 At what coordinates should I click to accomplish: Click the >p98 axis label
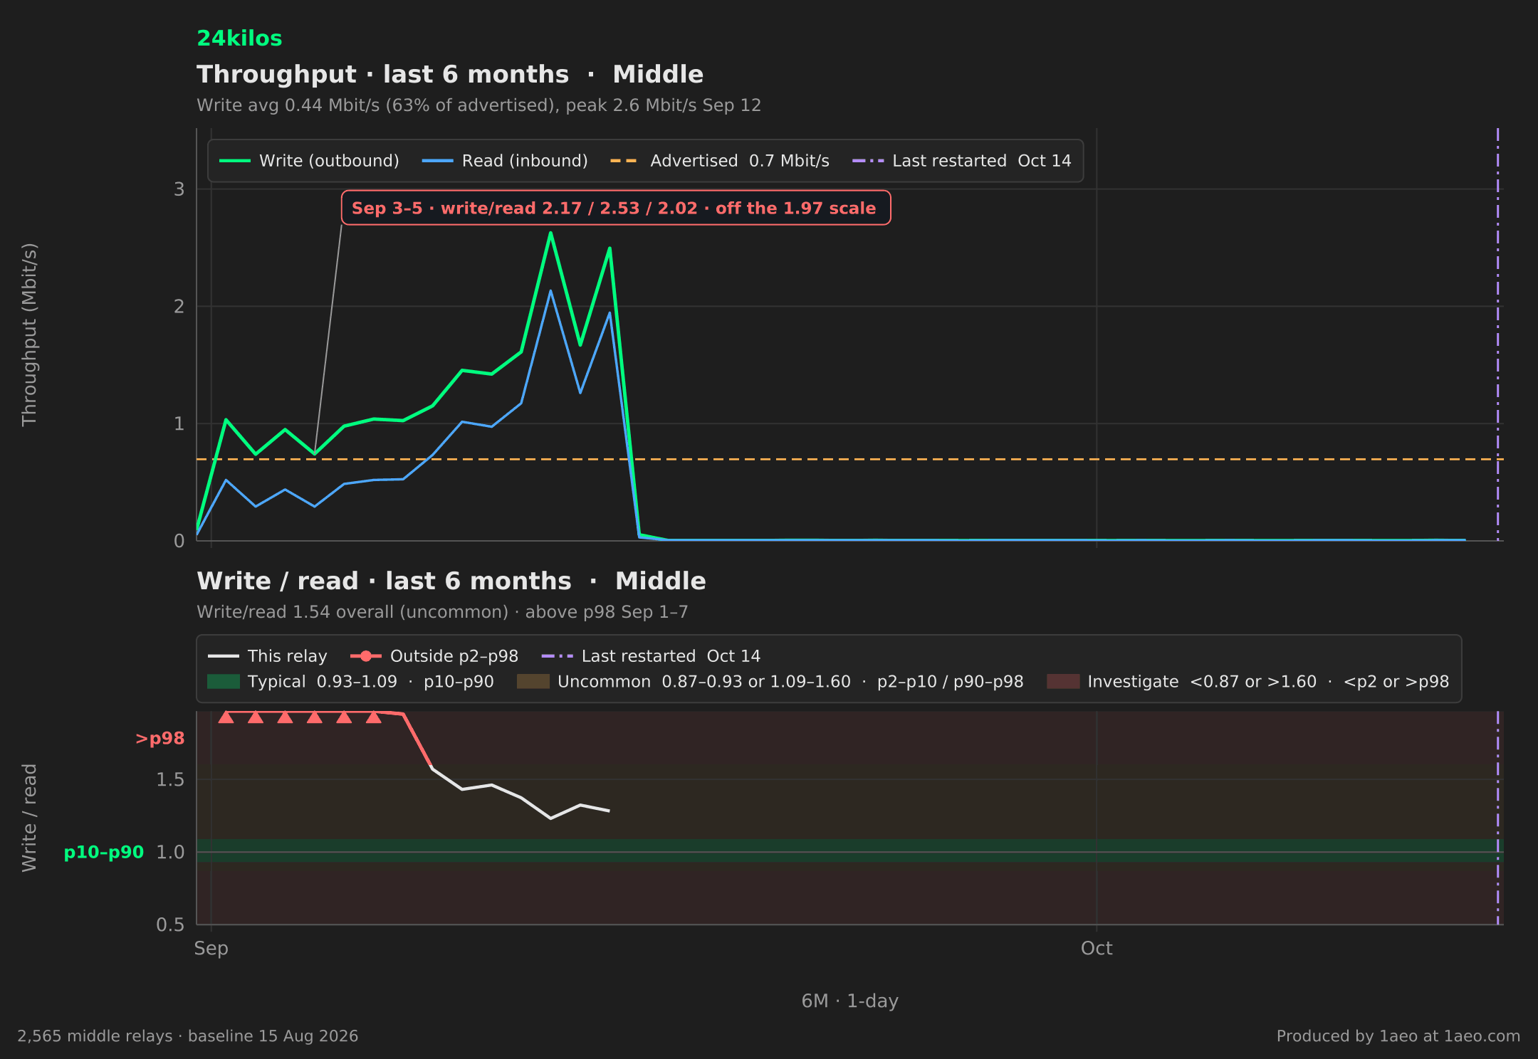tap(160, 739)
